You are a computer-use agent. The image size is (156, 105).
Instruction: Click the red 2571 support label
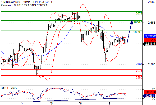point(139,71)
